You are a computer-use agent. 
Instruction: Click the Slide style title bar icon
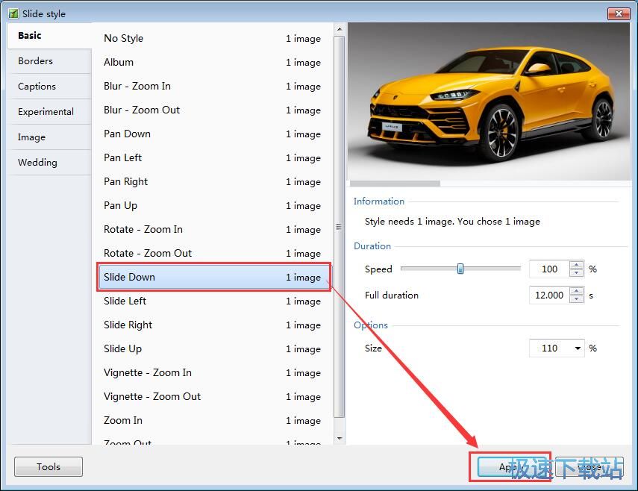tap(13, 13)
